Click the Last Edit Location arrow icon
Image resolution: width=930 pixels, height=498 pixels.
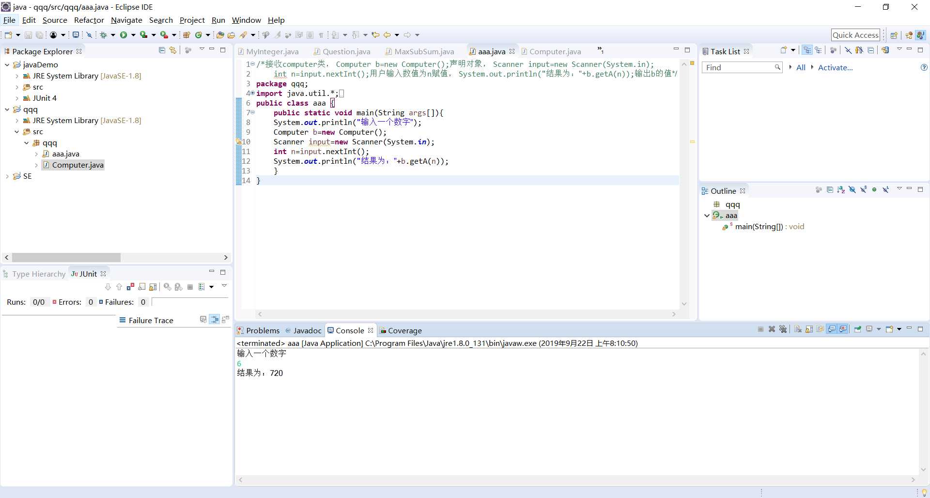coord(375,35)
